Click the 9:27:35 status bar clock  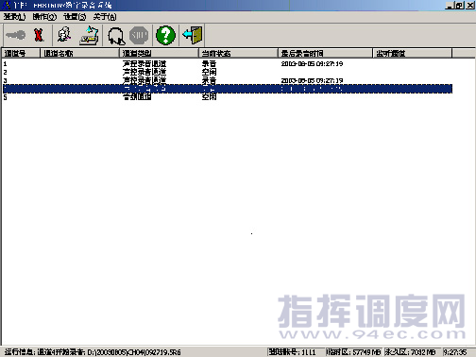455,352
